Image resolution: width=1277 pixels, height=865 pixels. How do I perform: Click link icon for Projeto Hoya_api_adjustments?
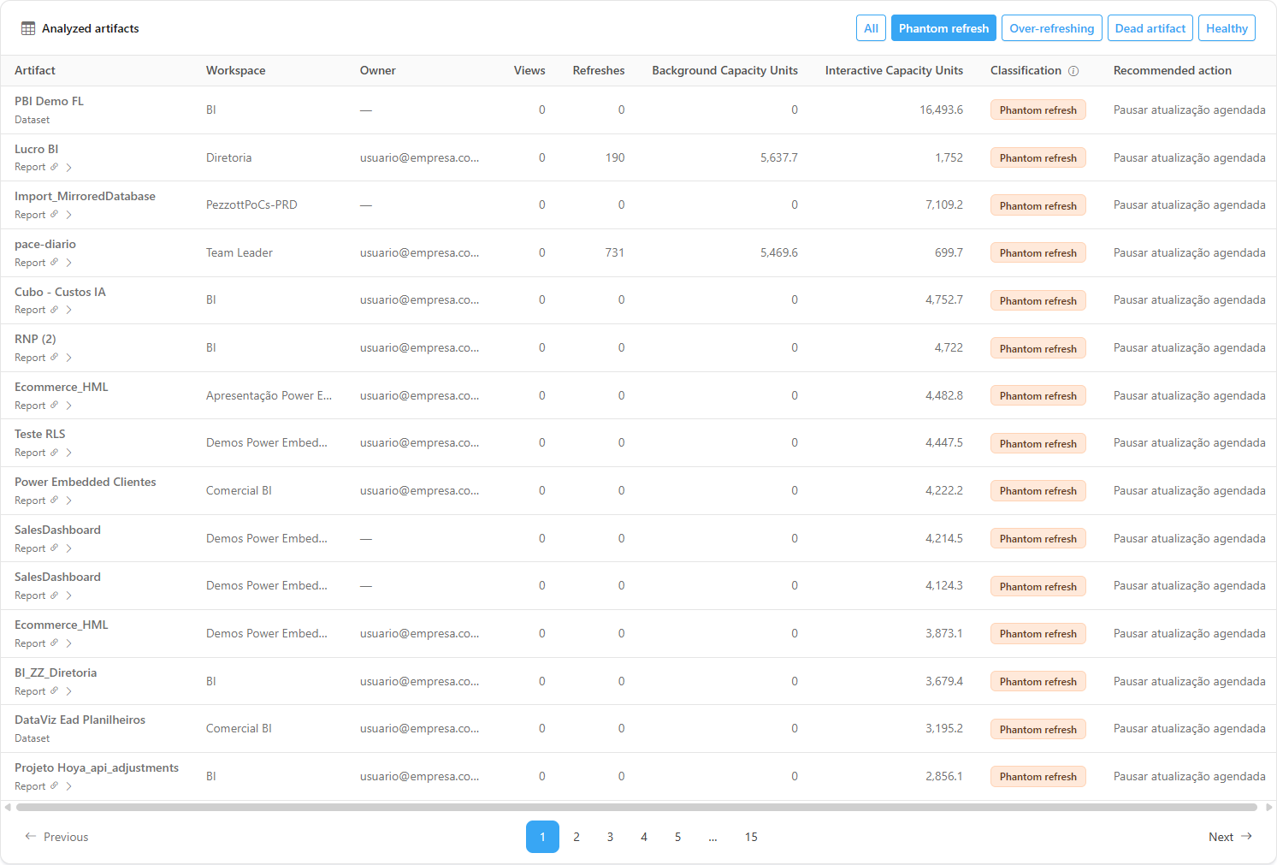55,786
